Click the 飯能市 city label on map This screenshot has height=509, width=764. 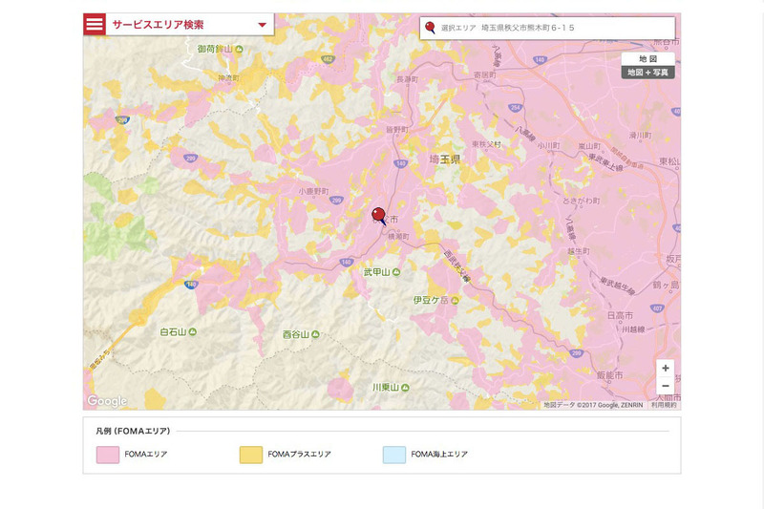[610, 375]
